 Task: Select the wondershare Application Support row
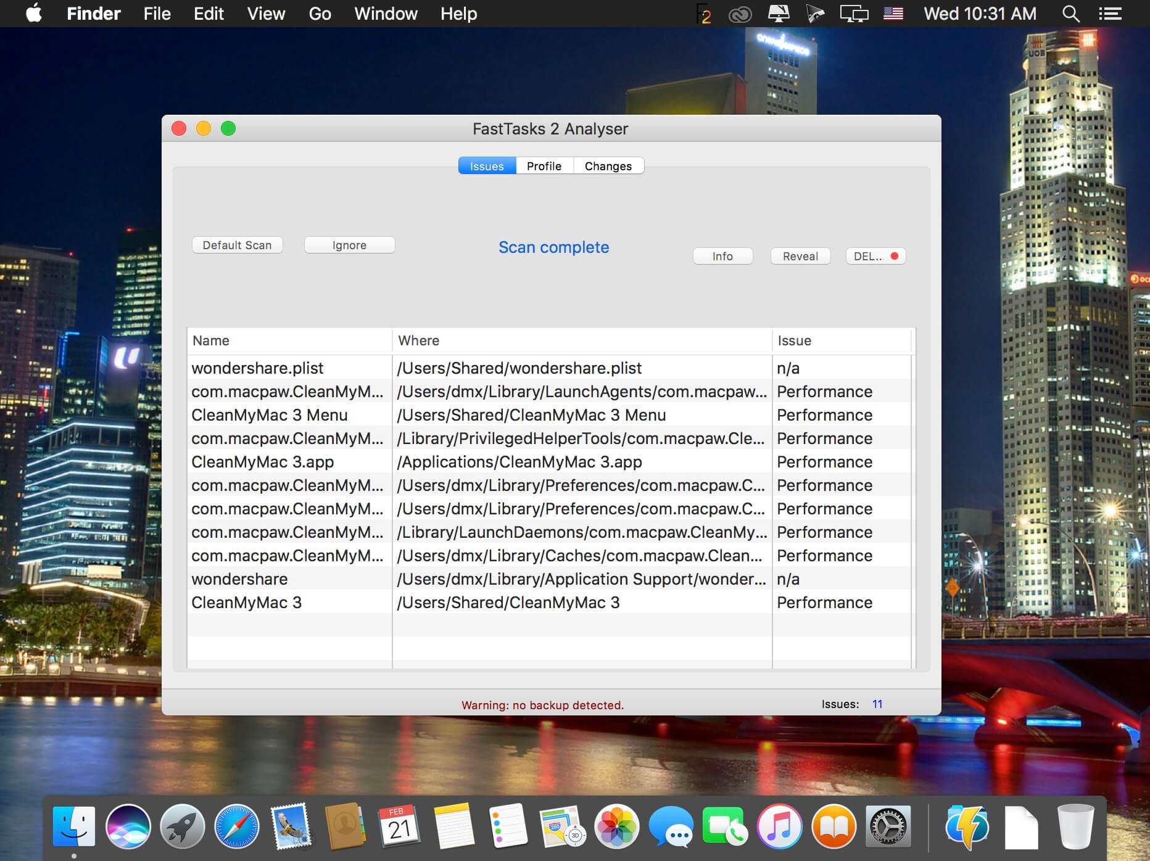point(549,579)
